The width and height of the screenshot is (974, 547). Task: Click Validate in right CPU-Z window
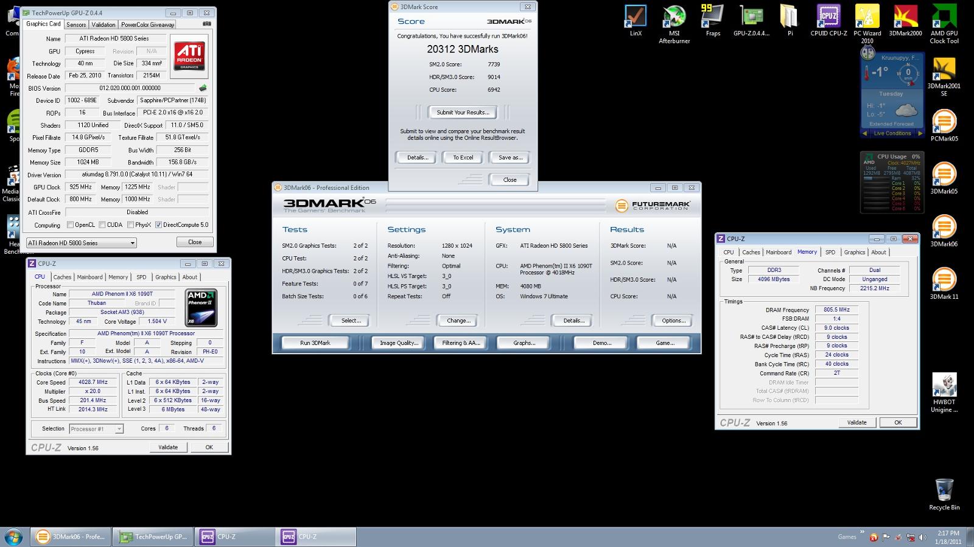point(857,422)
